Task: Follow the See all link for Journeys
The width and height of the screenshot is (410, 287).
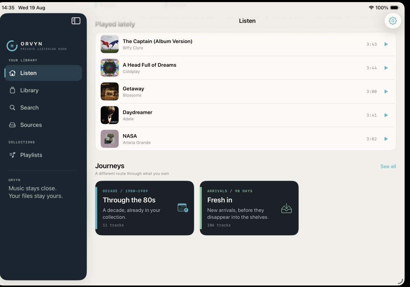Action: click(388, 167)
